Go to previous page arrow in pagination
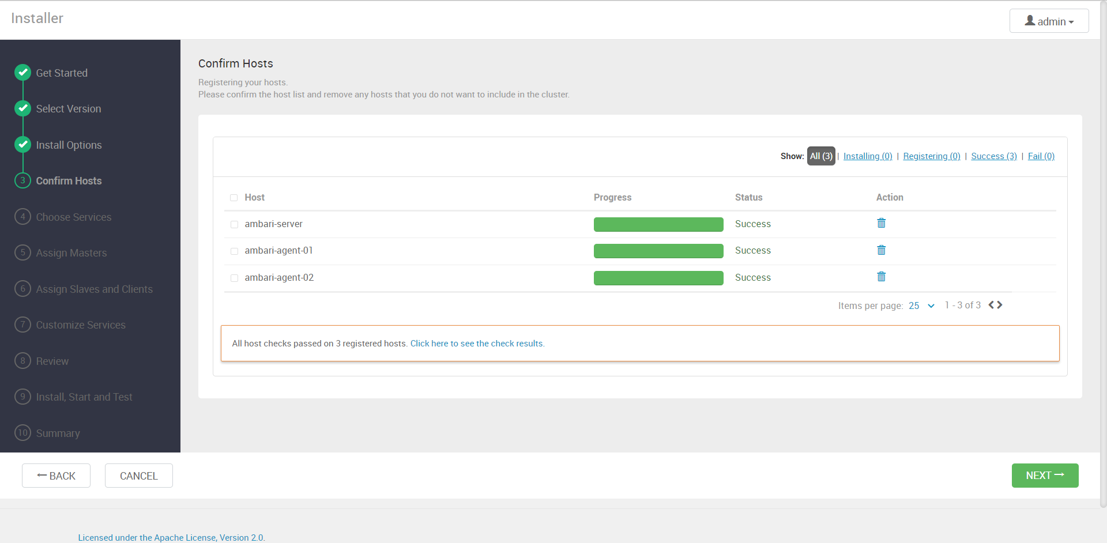 coord(991,305)
